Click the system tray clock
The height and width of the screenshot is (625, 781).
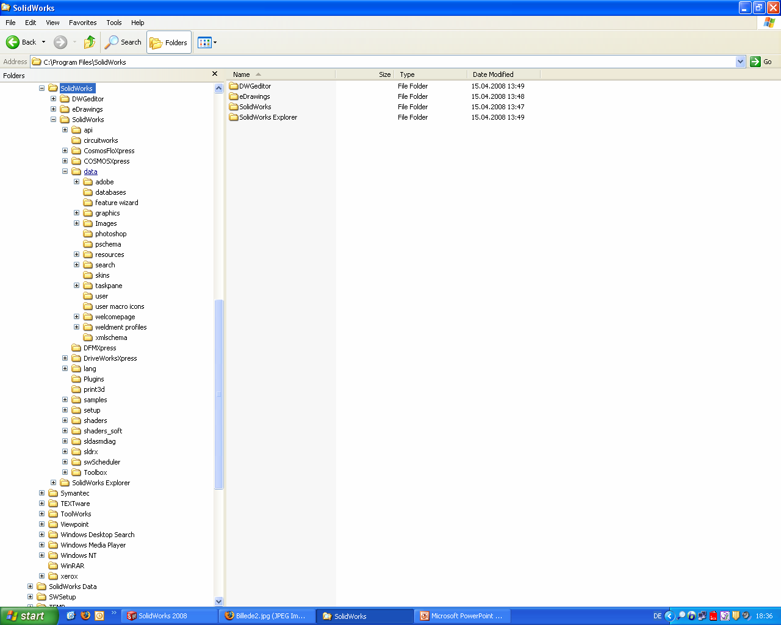[x=764, y=616]
